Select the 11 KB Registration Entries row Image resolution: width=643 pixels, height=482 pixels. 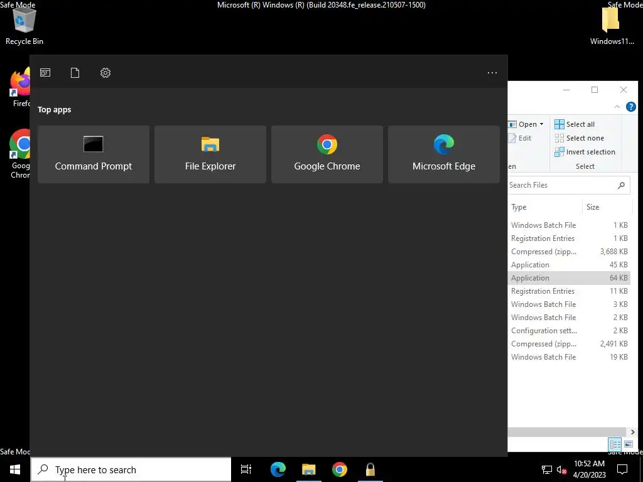pos(569,291)
